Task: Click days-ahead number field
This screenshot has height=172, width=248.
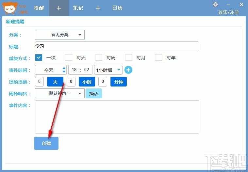Action: 40,82
